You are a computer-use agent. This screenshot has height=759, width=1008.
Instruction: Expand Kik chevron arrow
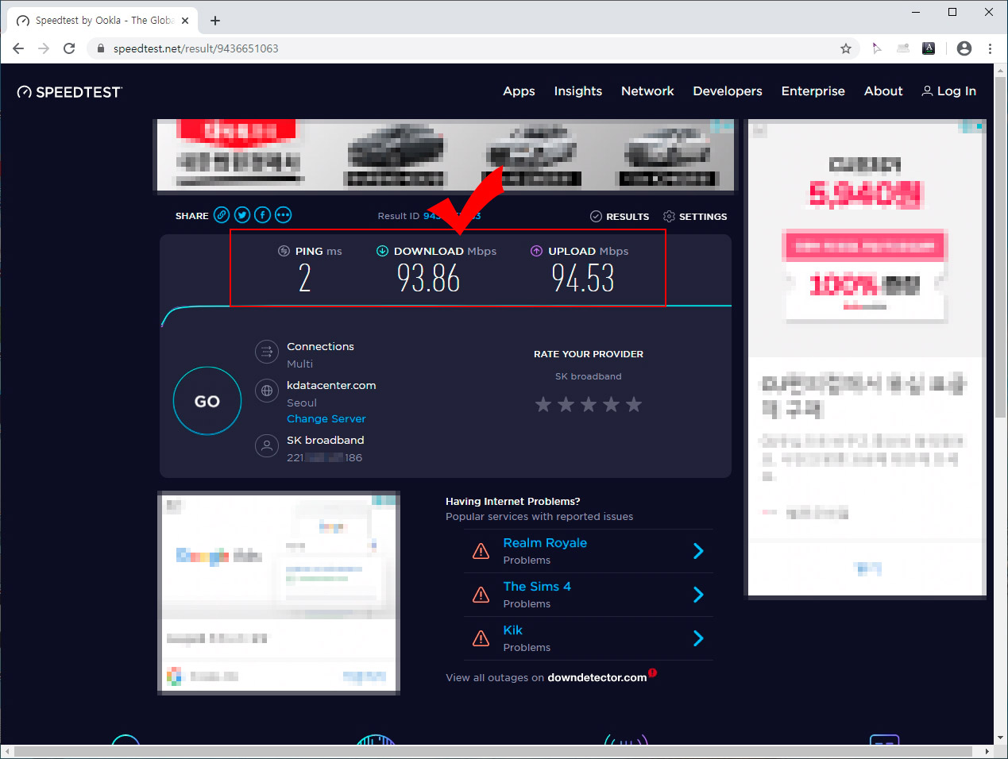point(698,638)
